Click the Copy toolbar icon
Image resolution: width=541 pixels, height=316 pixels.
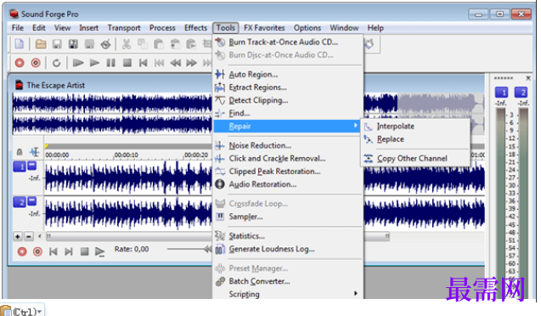tap(142, 44)
